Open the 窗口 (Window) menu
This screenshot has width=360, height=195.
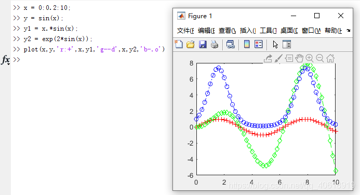tap(311, 31)
